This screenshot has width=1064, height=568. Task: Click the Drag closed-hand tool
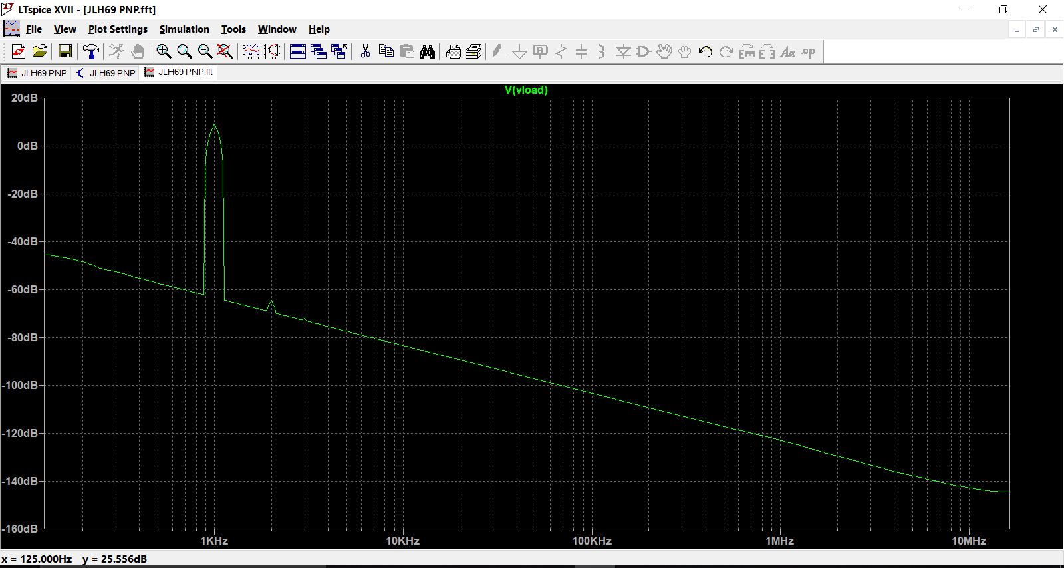pyautogui.click(x=684, y=51)
